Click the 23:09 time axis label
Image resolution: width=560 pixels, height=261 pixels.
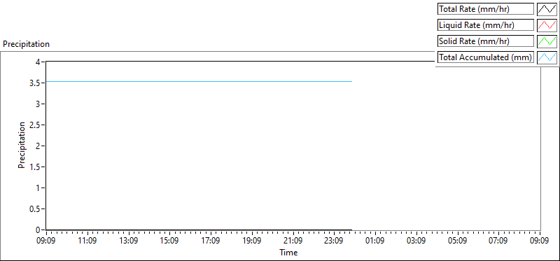point(334,241)
